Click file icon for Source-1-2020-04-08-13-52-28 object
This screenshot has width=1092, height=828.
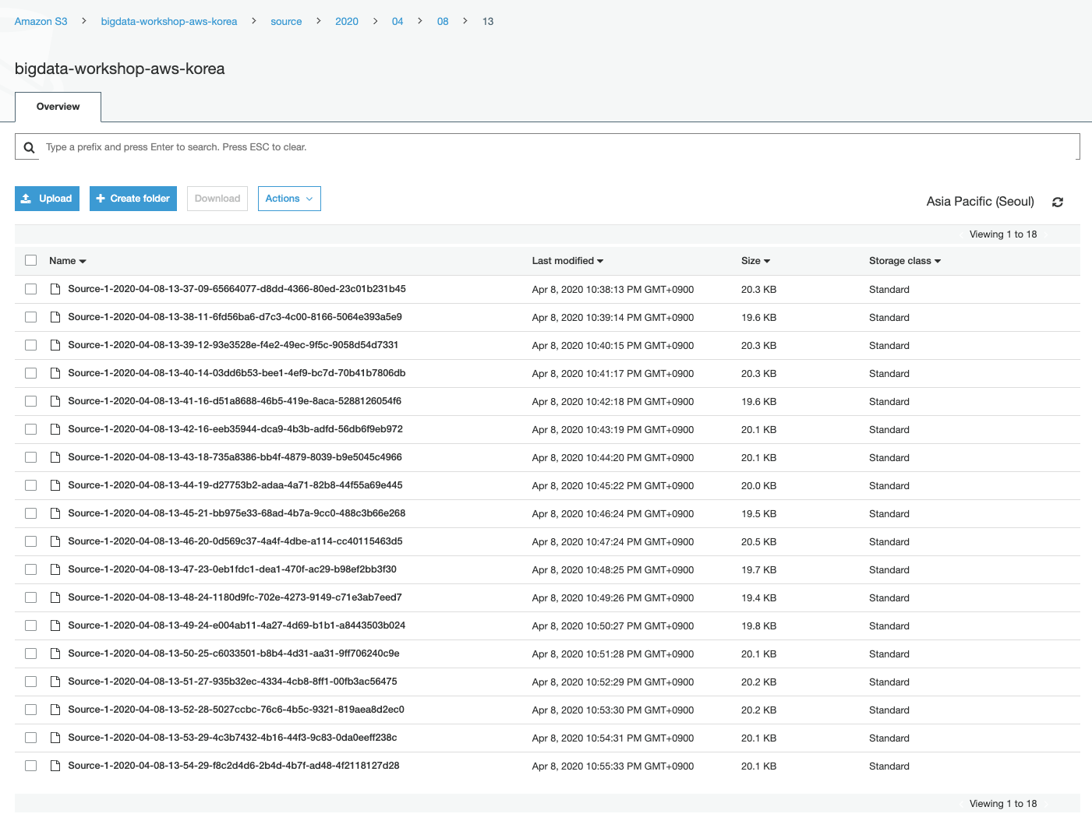point(55,710)
